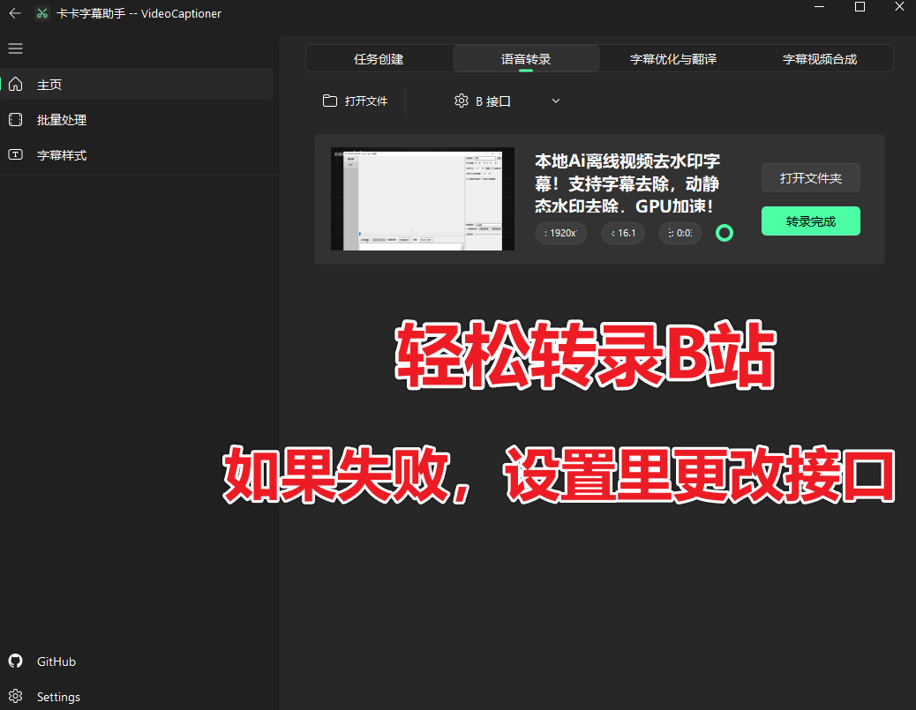This screenshot has height=710, width=916.
Task: Click the 打开文件夹 button
Action: 810,177
